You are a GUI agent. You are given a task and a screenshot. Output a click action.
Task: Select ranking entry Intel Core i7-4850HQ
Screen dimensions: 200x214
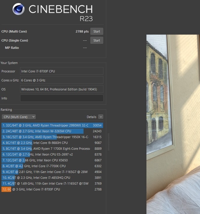52,178
